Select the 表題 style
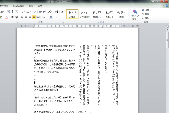This screenshot has width=169, height=113. coord(121,14)
